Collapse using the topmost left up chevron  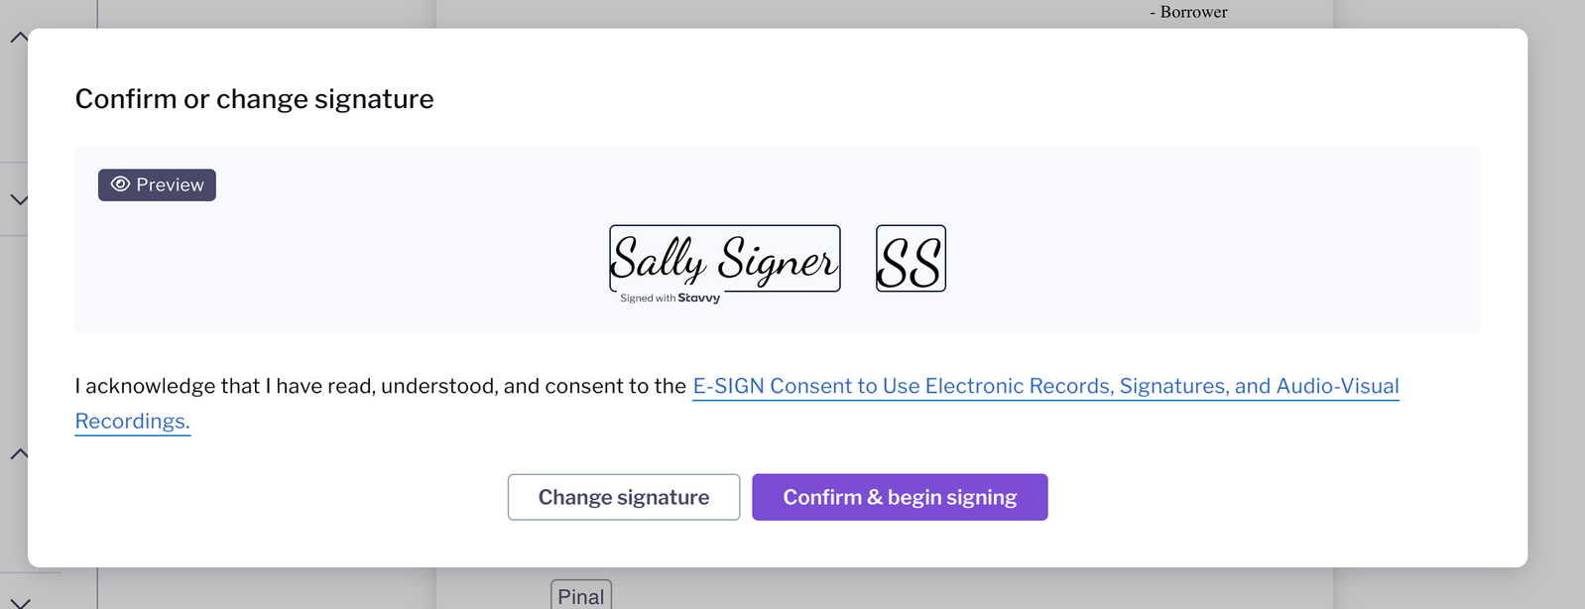19,38
